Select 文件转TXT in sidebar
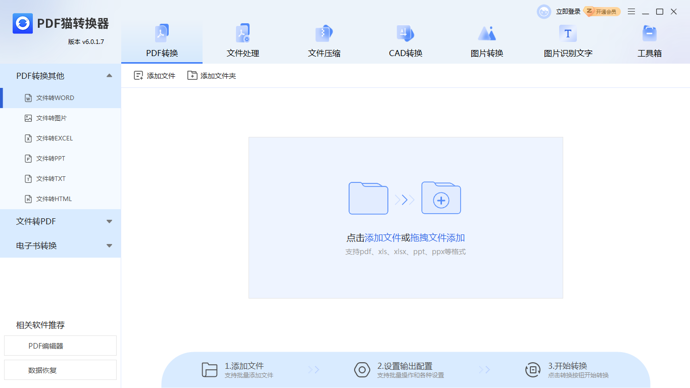The image size is (690, 388). (61, 179)
